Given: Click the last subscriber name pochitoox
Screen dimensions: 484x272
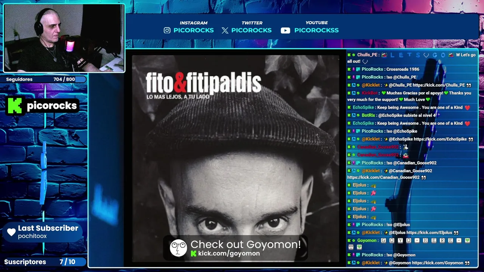Looking at the screenshot, I should click(x=32, y=236).
